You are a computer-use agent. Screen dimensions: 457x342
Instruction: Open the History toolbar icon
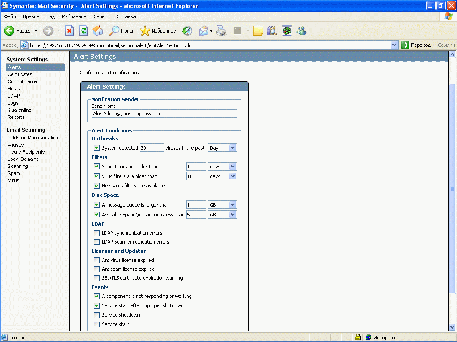(x=187, y=31)
